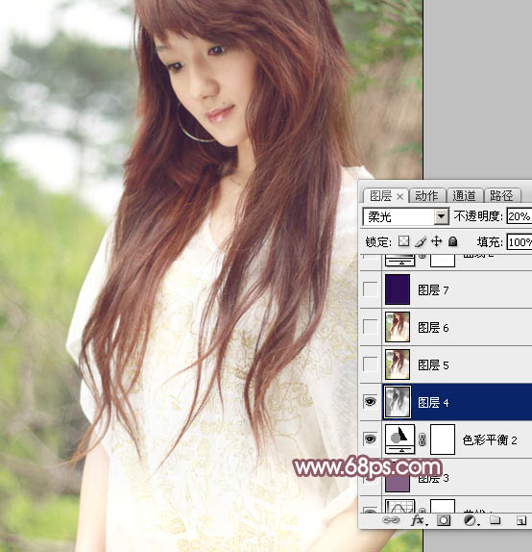The height and width of the screenshot is (552, 532).
Task: Click the 不透明度 opacity field
Action: pos(520,216)
